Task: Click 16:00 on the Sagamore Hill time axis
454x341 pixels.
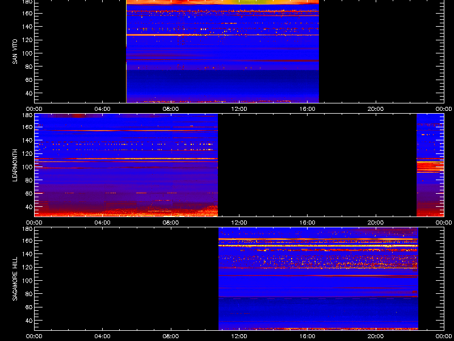Action: (x=308, y=336)
